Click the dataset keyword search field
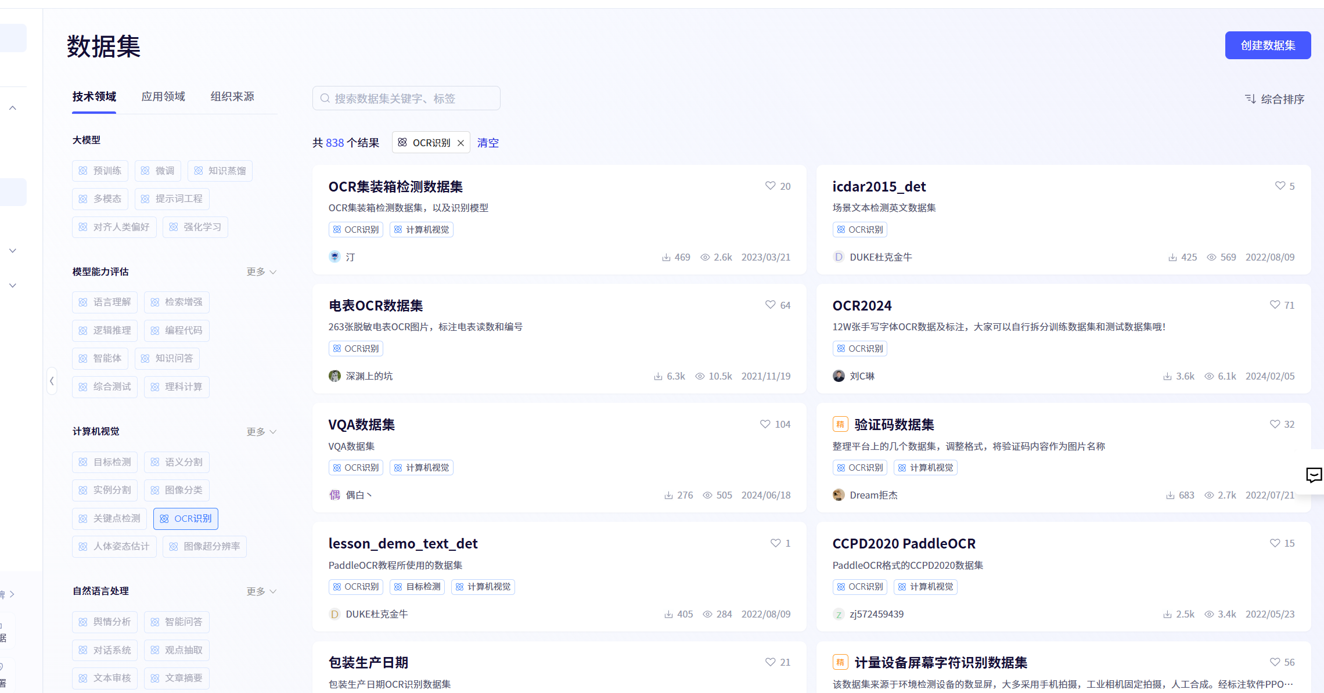 pos(406,99)
